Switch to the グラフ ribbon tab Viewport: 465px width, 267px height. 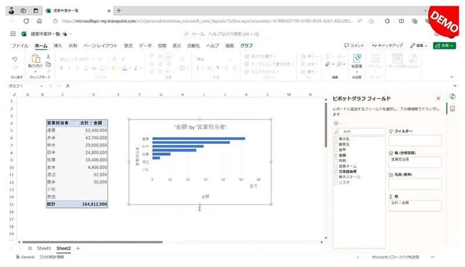pos(246,46)
